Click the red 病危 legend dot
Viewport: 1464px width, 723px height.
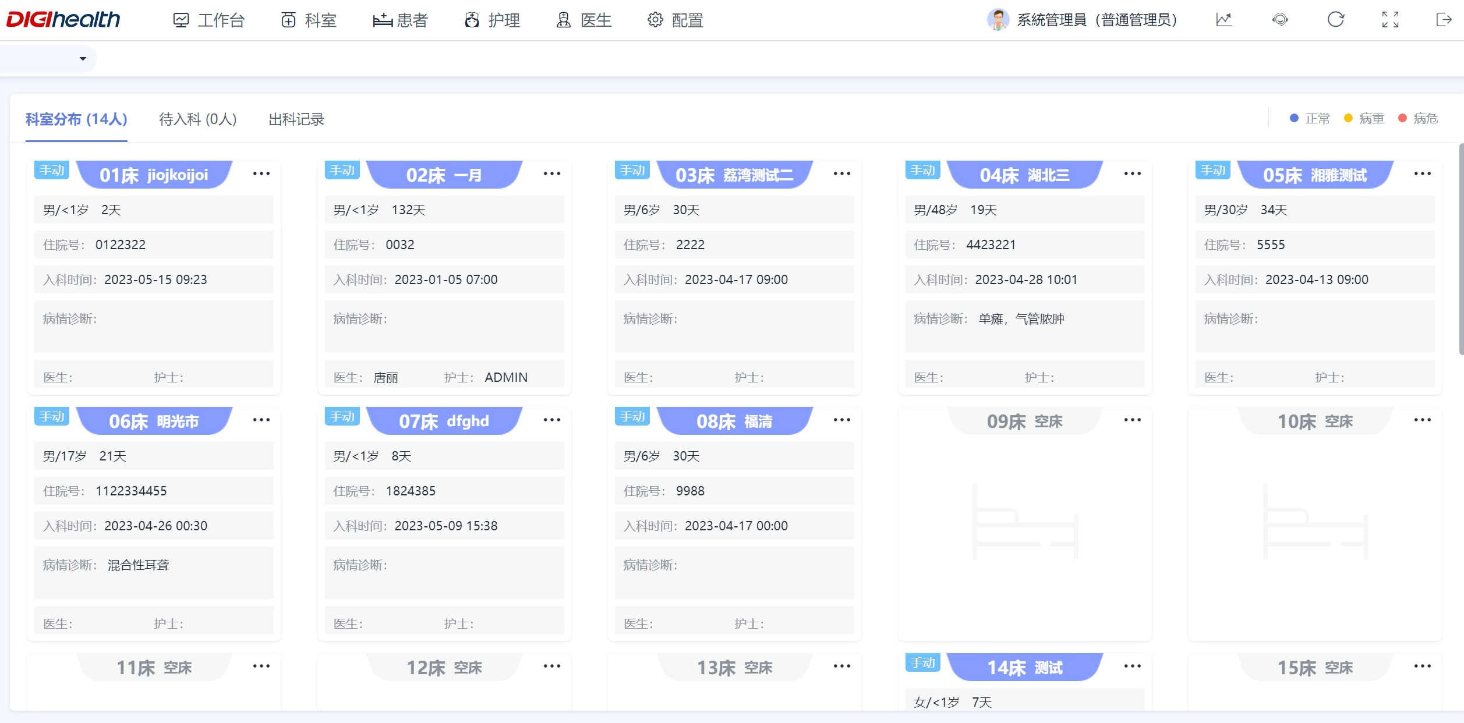pyautogui.click(x=1402, y=118)
